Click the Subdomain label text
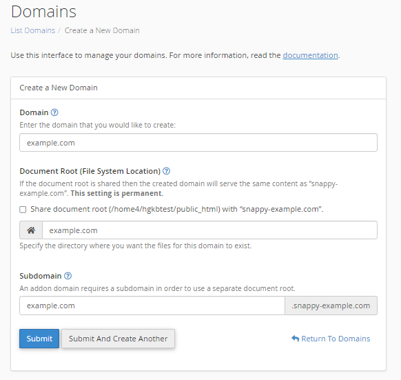Image resolution: width=401 pixels, height=380 pixels. click(41, 276)
